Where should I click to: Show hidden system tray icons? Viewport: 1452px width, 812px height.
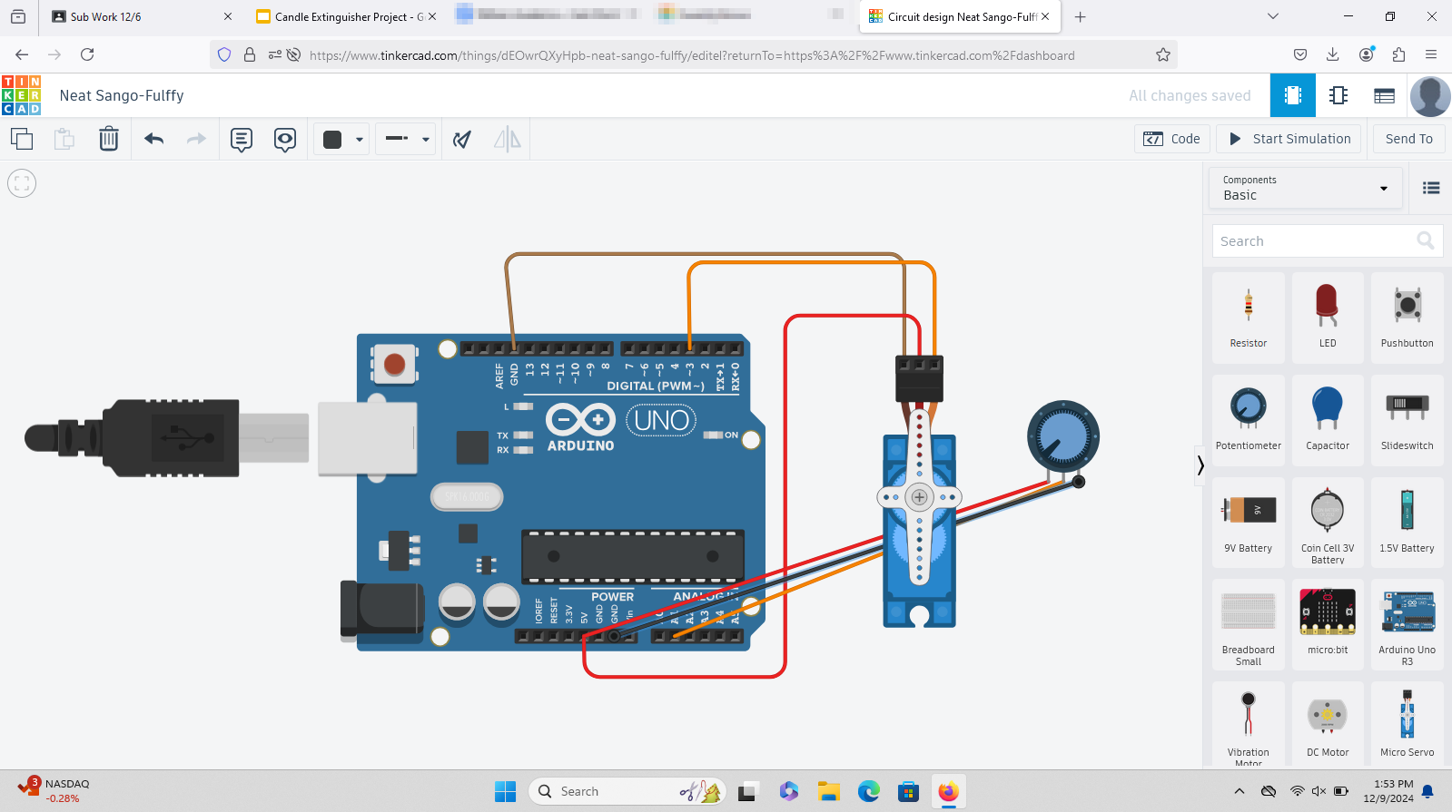tap(1239, 791)
